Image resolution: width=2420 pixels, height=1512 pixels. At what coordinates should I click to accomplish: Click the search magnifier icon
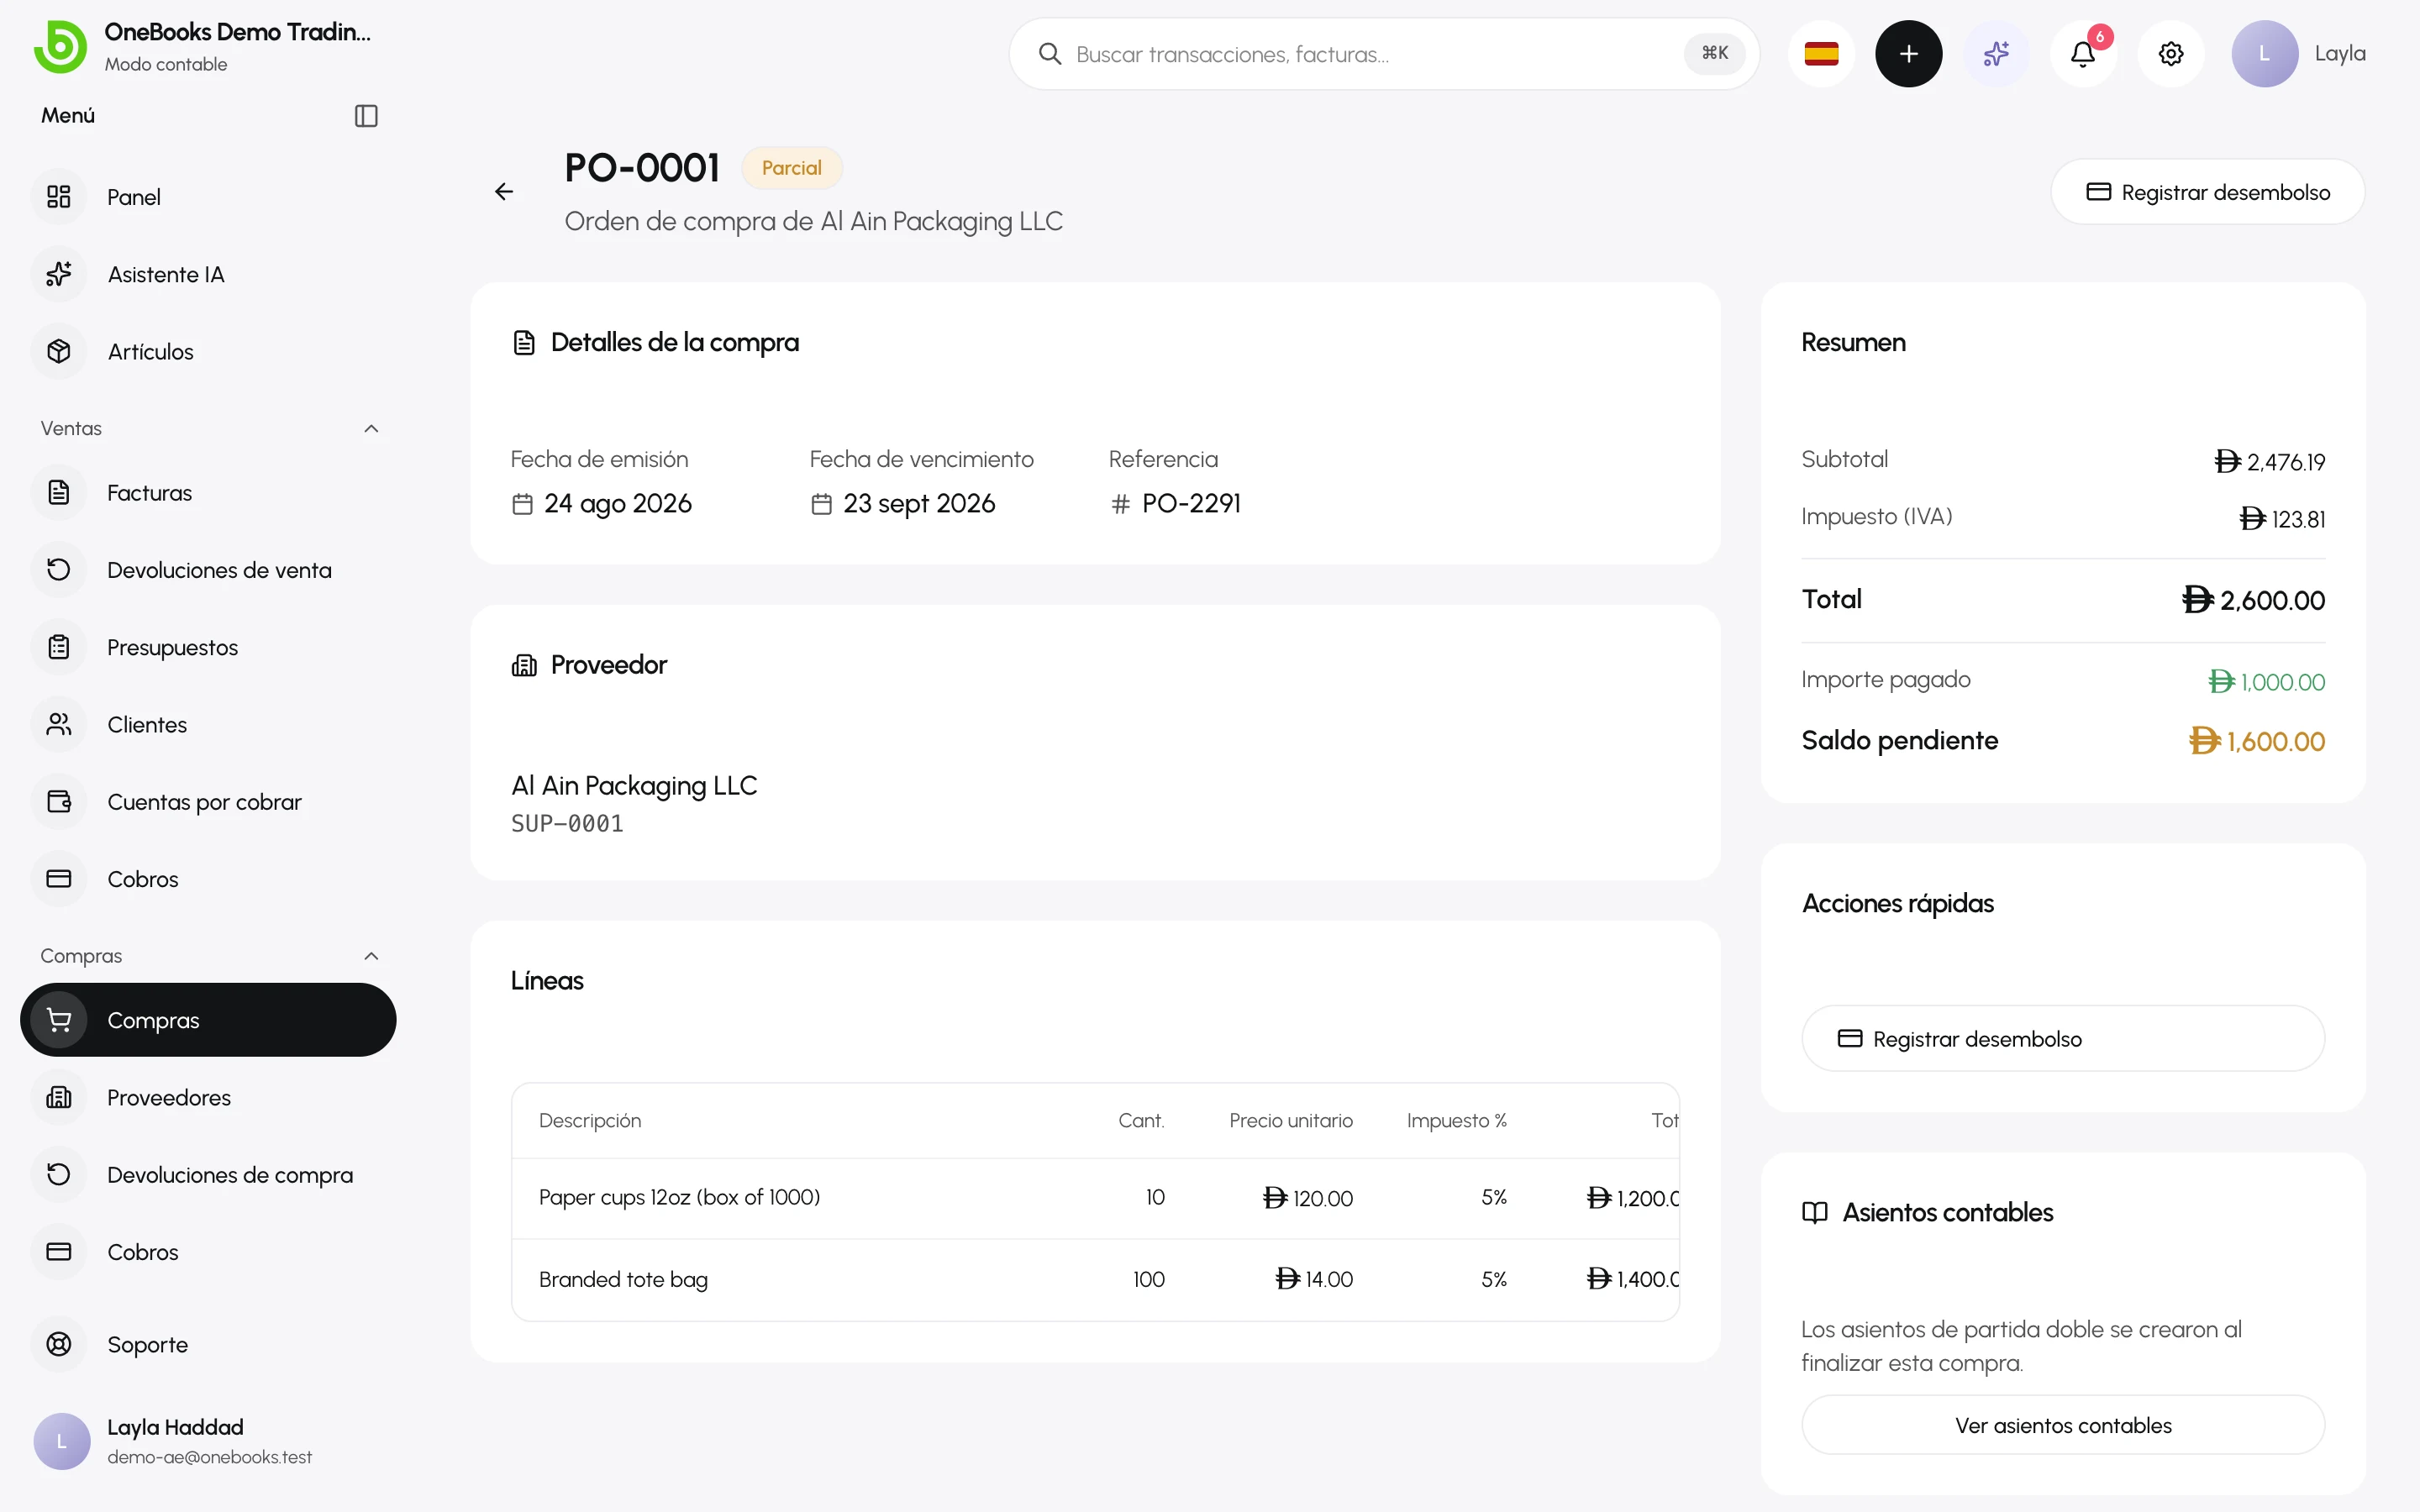coord(1049,54)
